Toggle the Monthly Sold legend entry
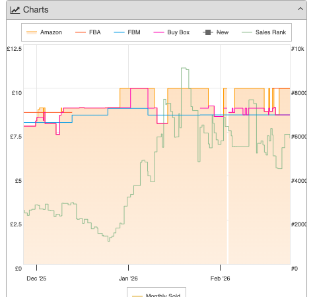The height and width of the screenshot is (297, 313). (x=156, y=295)
